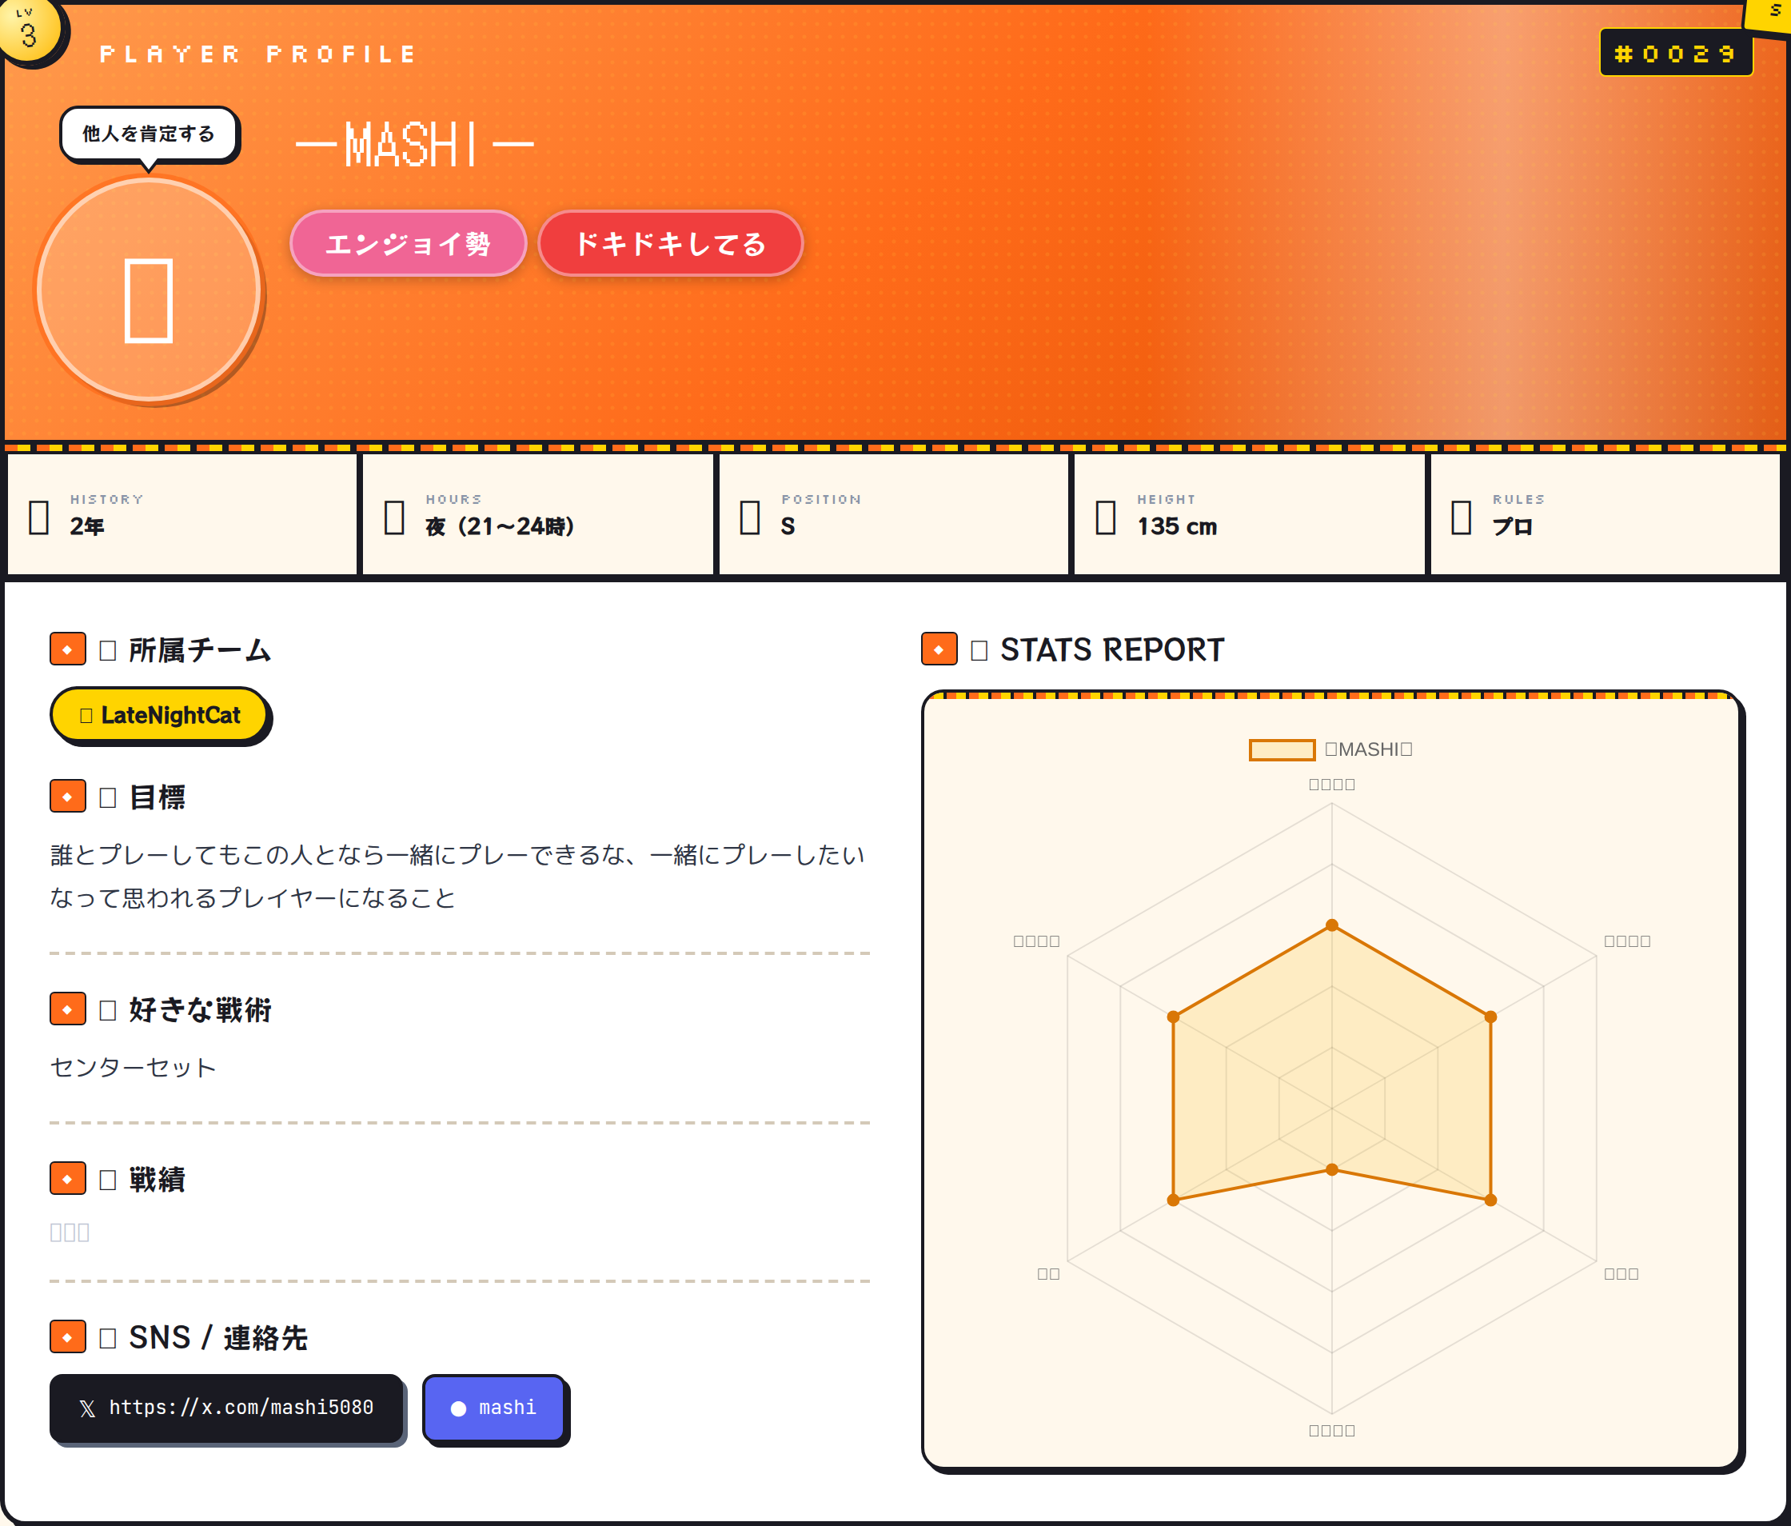Click the round avatar placeholder
This screenshot has width=1791, height=1526.
(x=149, y=290)
